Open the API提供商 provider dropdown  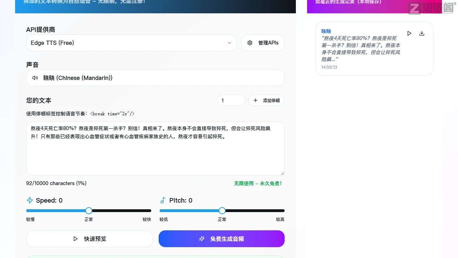[x=131, y=42]
